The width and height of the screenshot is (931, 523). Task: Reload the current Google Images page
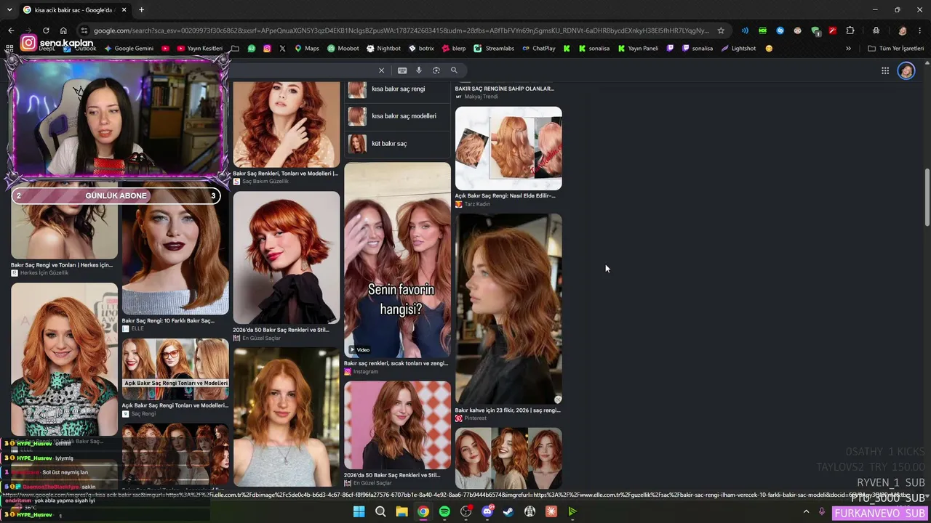point(46,31)
